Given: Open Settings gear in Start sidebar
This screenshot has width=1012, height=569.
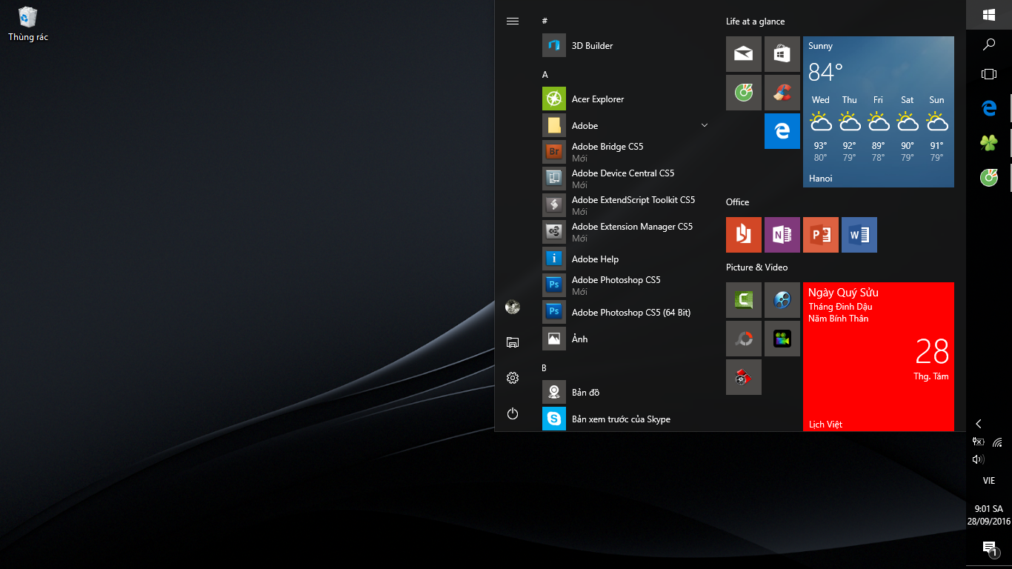Looking at the screenshot, I should (x=513, y=378).
